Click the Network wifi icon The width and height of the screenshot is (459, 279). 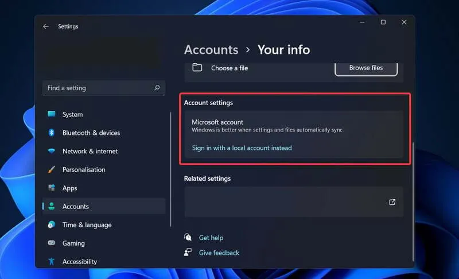click(x=52, y=151)
